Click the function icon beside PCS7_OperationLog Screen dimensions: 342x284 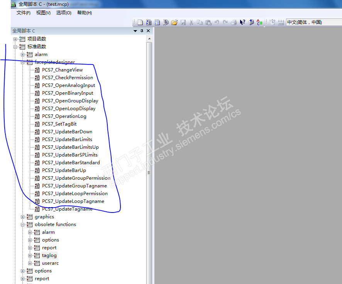(37, 116)
